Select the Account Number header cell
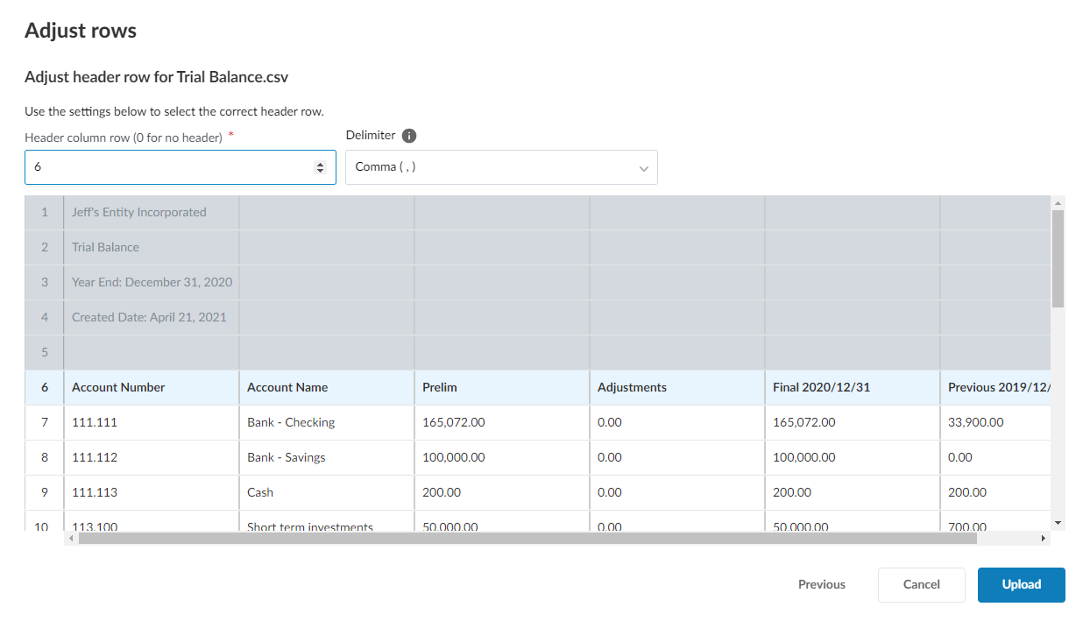This screenshot has height=621, width=1090. tap(151, 387)
